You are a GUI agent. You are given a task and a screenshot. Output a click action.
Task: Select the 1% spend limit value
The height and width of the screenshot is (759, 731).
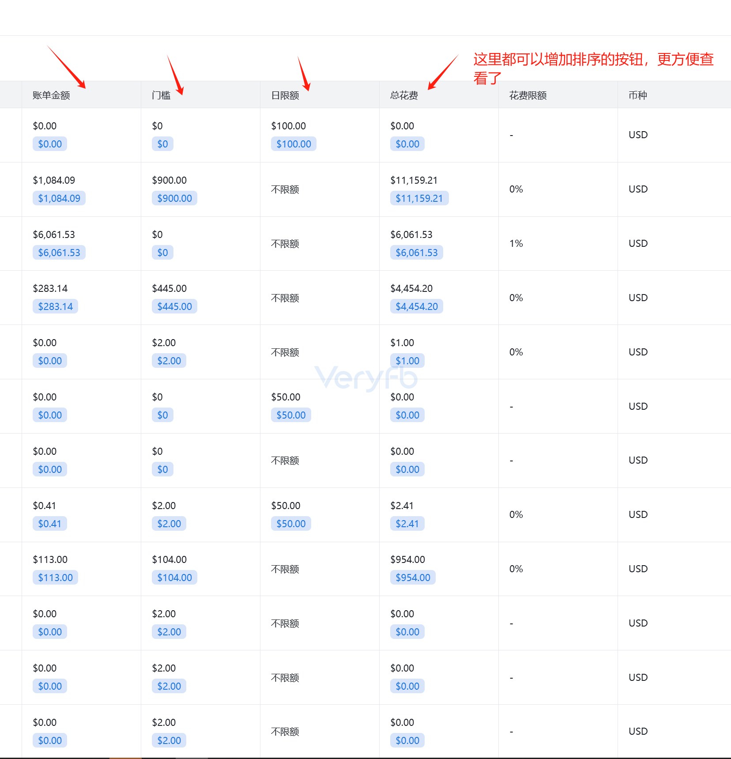[x=516, y=243]
